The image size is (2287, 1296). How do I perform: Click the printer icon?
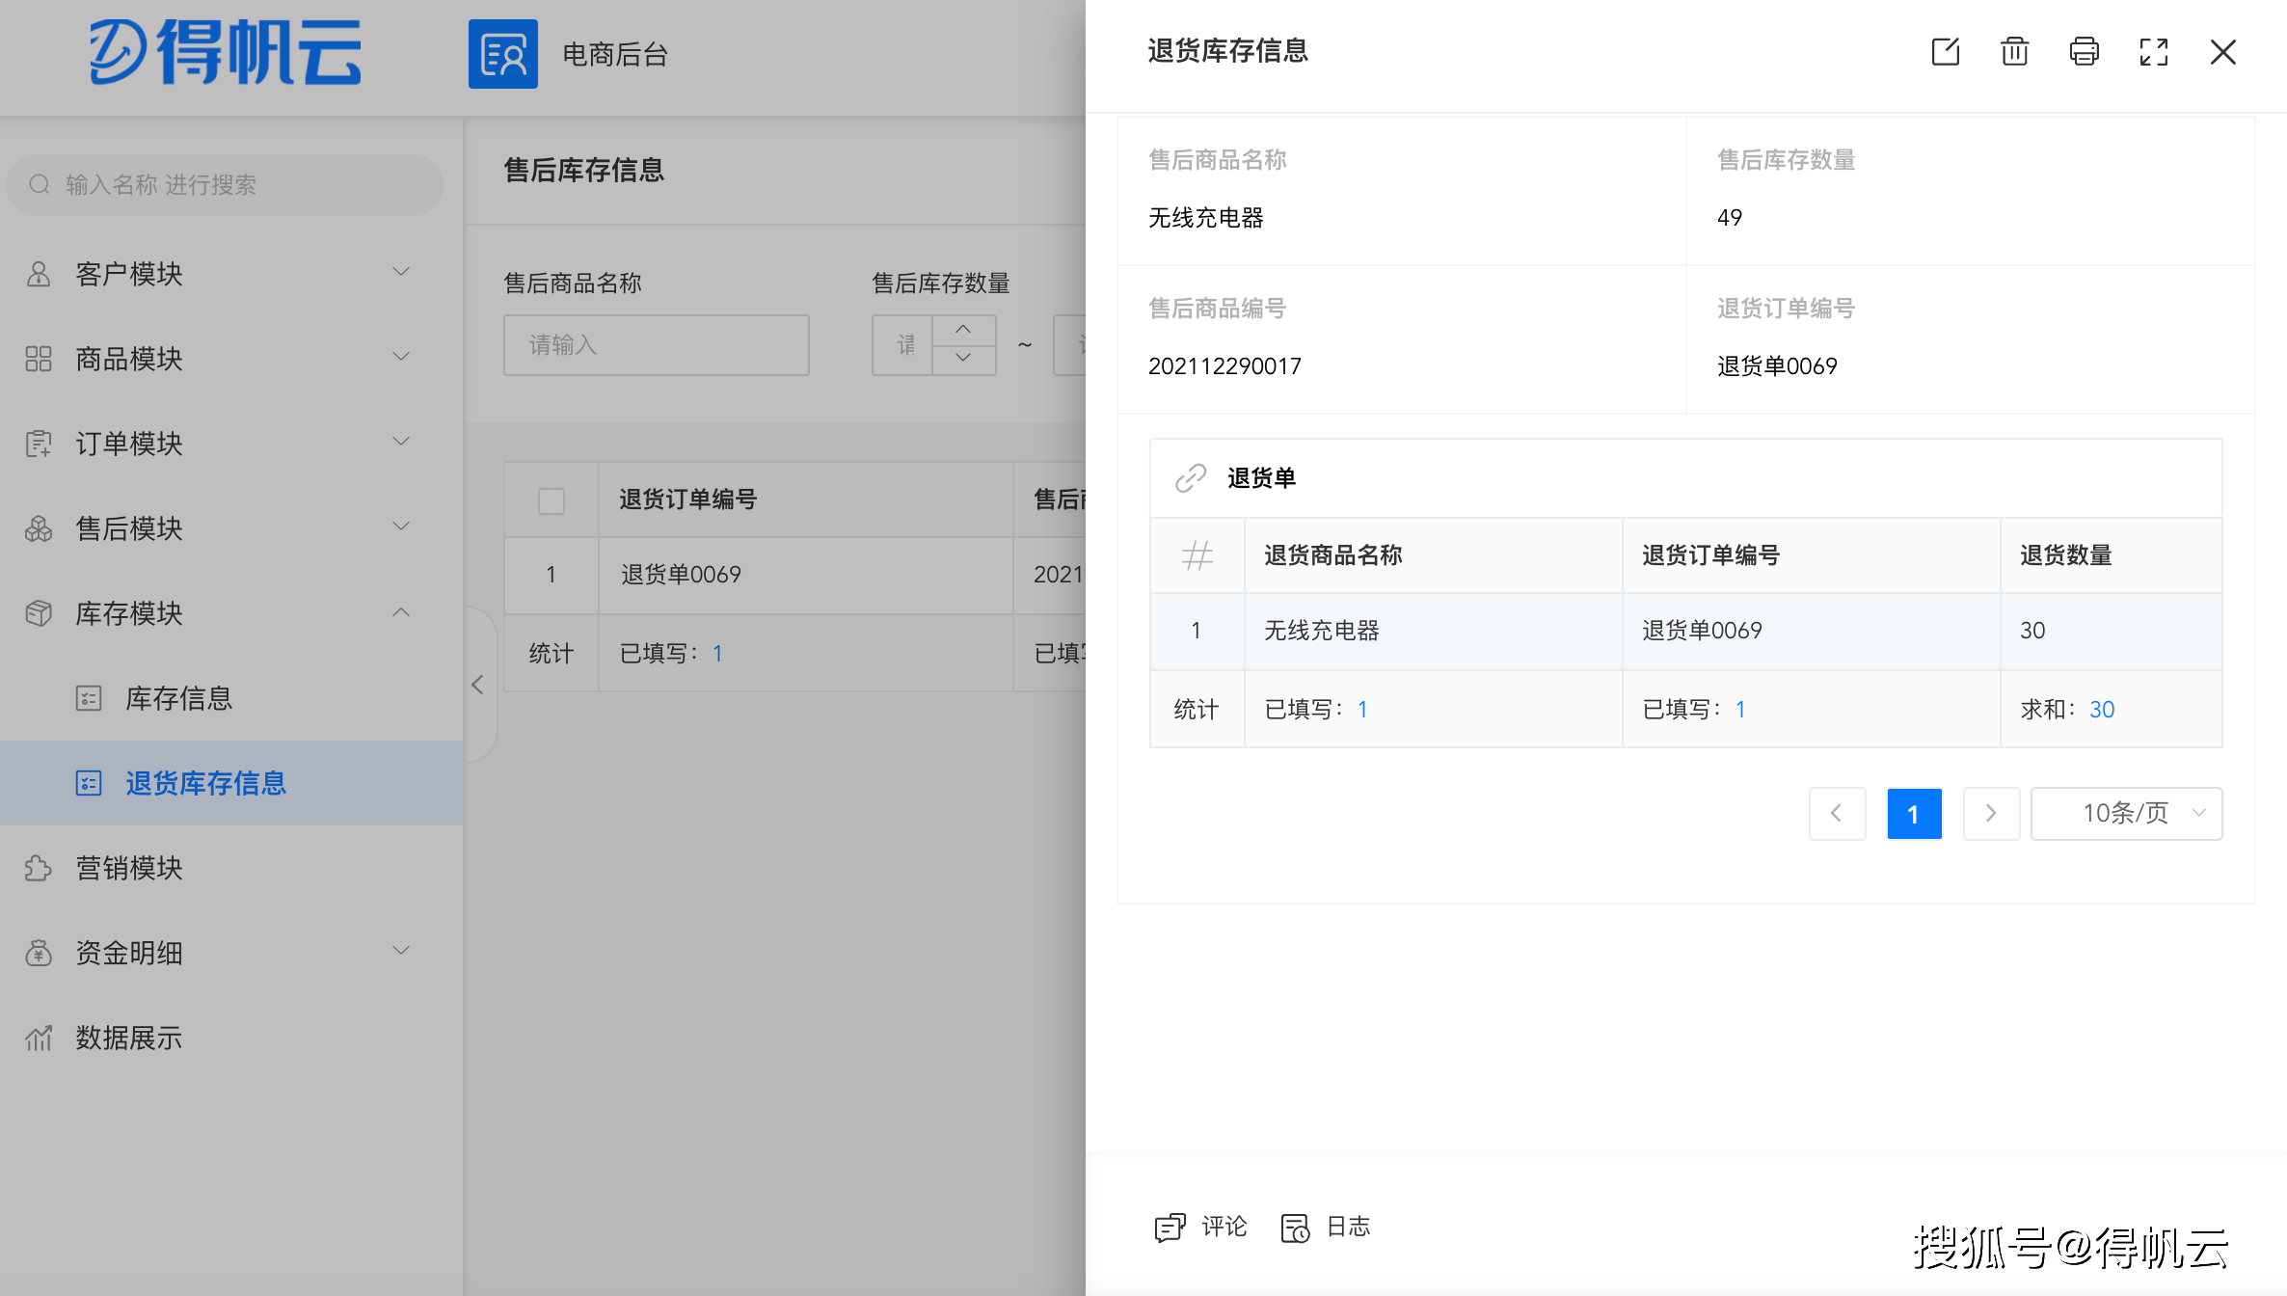(2084, 52)
